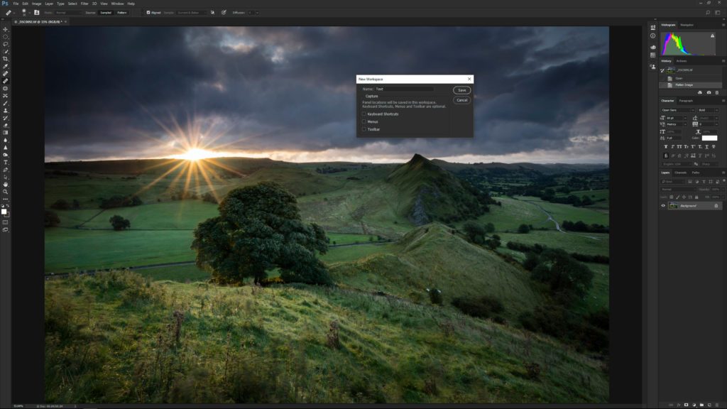Toggle Sampled source option

click(106, 13)
